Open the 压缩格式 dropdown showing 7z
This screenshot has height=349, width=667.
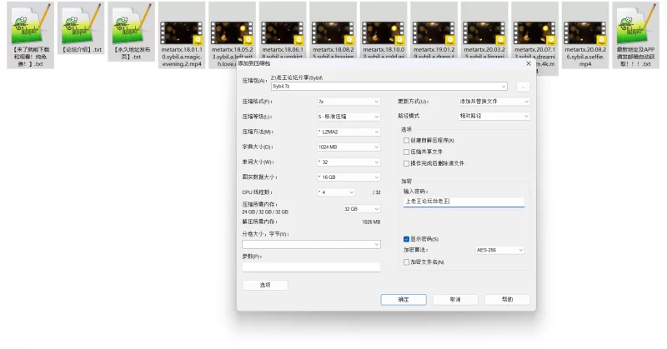(349, 102)
